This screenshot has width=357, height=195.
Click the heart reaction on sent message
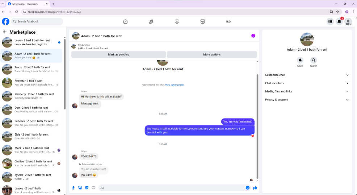click(x=252, y=136)
